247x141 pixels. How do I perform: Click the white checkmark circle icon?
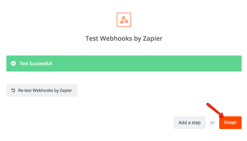click(14, 63)
